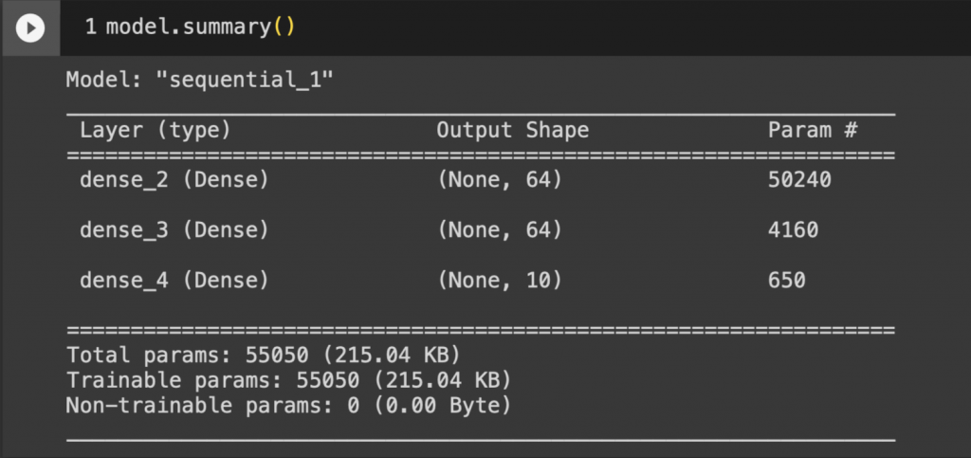Click line number 1 in cell
Screen dimensions: 971x458
[x=91, y=27]
